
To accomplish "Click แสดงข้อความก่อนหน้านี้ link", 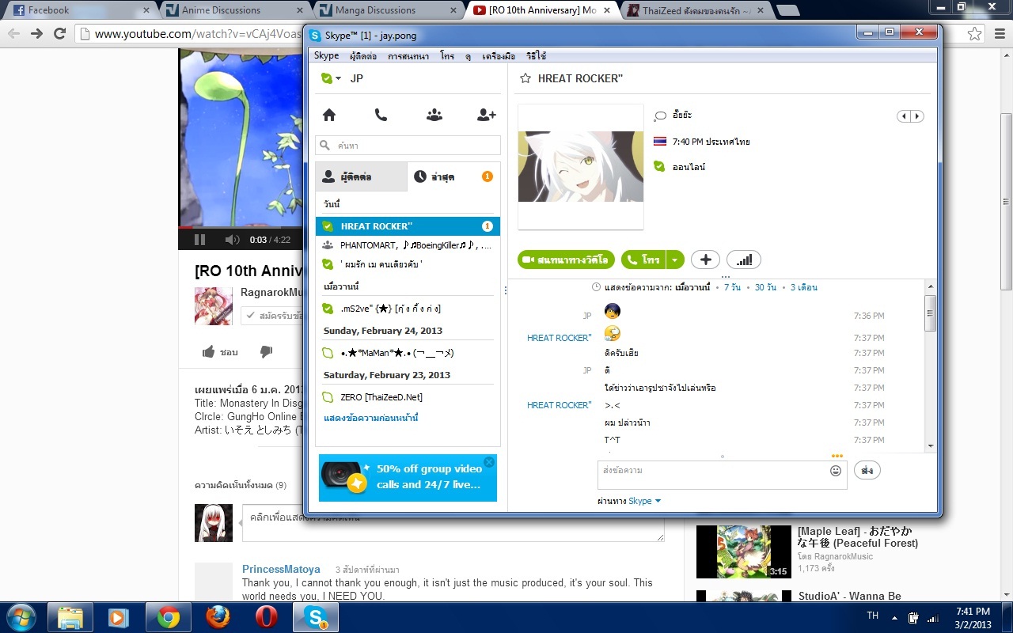I will point(371,418).
